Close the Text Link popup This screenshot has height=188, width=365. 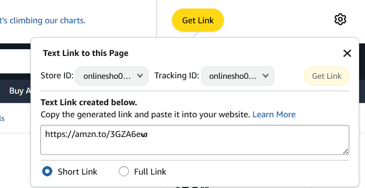point(347,53)
